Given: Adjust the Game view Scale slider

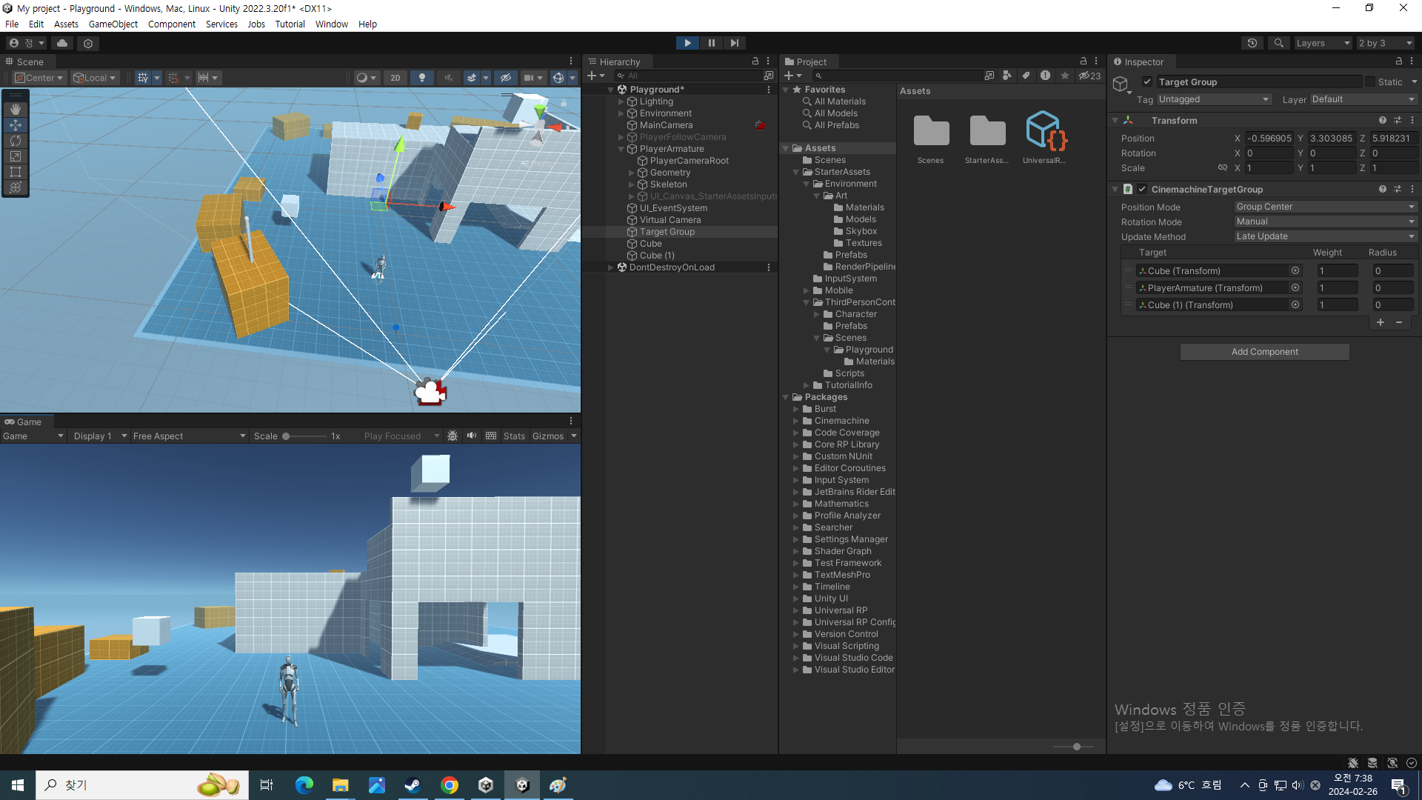Looking at the screenshot, I should click(x=287, y=436).
